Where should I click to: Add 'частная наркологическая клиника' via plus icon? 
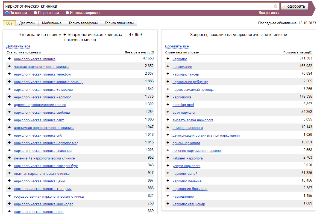[9, 66]
